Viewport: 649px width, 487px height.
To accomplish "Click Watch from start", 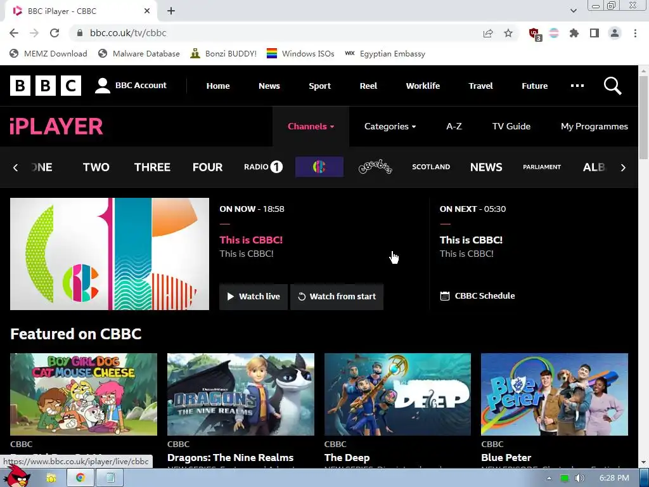I will coord(337,297).
